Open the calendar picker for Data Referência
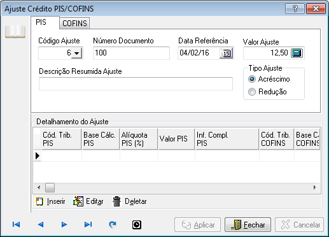 [227, 53]
